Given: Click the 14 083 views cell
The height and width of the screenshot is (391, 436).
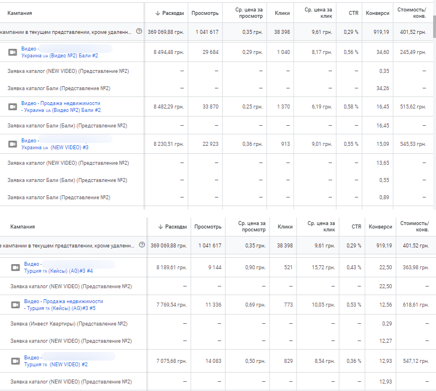Looking at the screenshot, I should [213, 361].
